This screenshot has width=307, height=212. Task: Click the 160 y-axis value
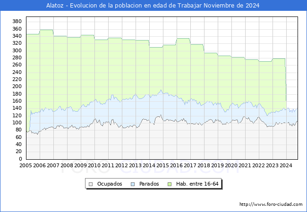pyautogui.click(x=17, y=101)
